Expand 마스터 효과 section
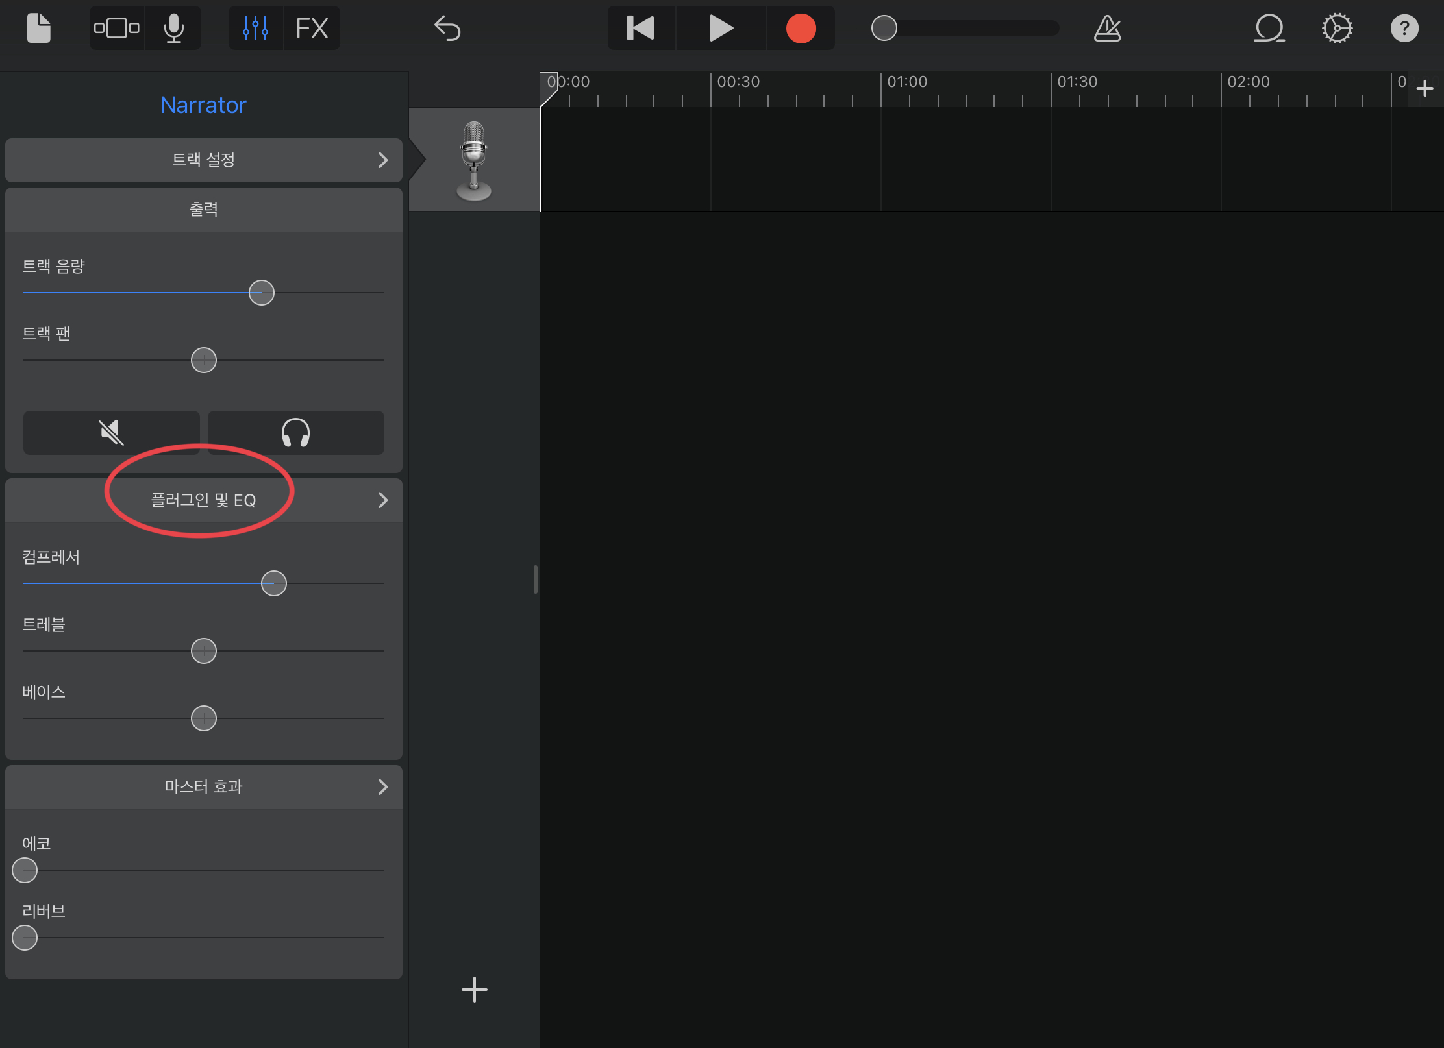1444x1048 pixels. click(203, 787)
